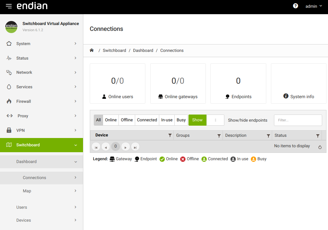328x230 pixels.
Task: Follow the Connections breadcrumb link
Action: (x=172, y=50)
